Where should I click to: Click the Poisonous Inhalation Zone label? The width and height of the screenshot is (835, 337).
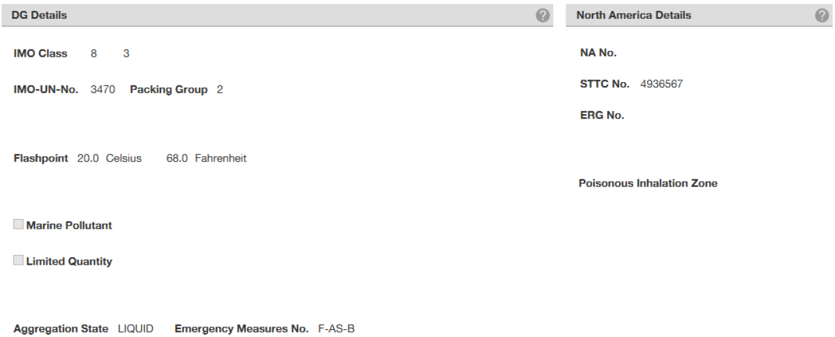click(648, 183)
